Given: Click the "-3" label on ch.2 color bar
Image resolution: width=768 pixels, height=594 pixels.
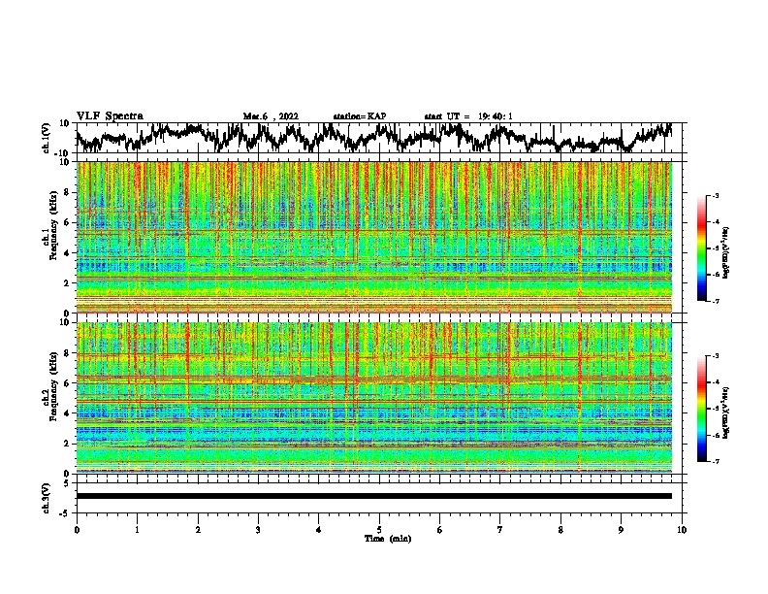Looking at the screenshot, I should (x=716, y=356).
